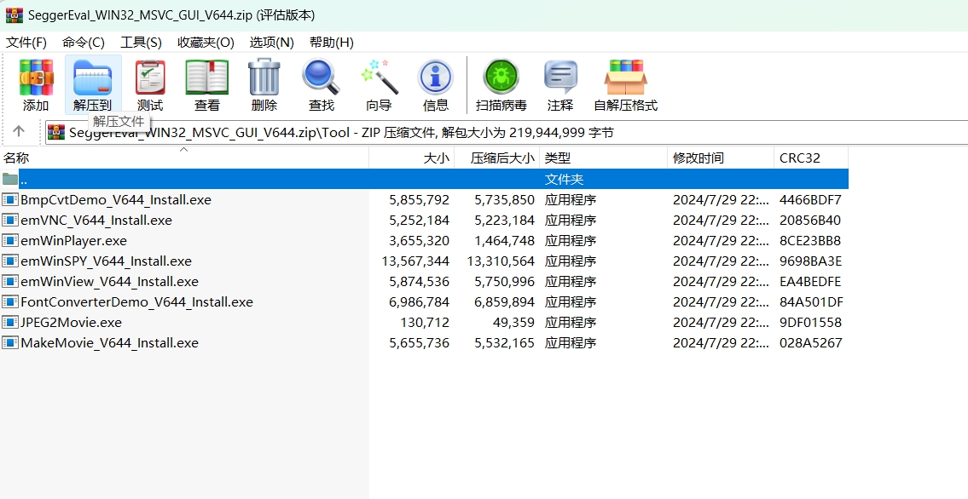Open the 工具(S) menu
The height and width of the screenshot is (499, 968).
(141, 43)
